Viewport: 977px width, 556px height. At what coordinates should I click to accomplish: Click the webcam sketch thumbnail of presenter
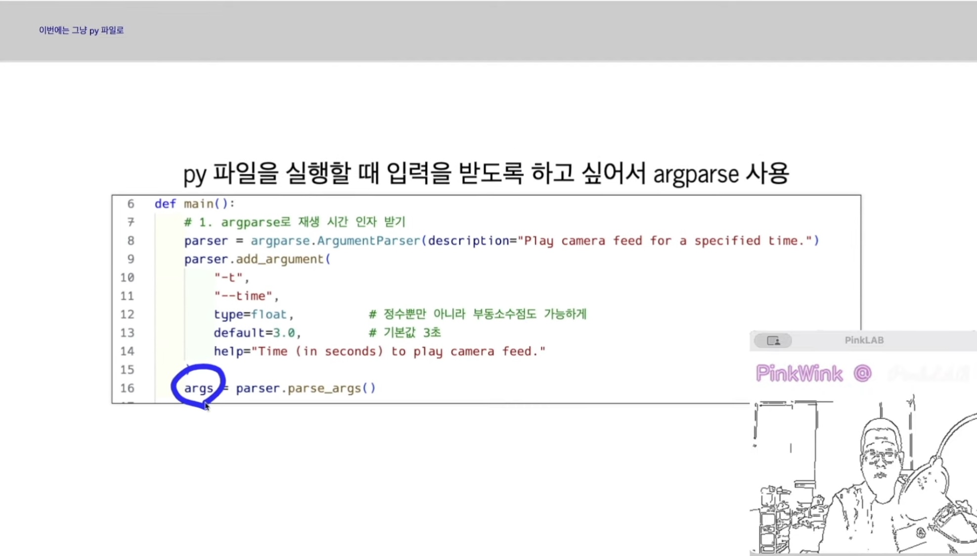pos(863,477)
